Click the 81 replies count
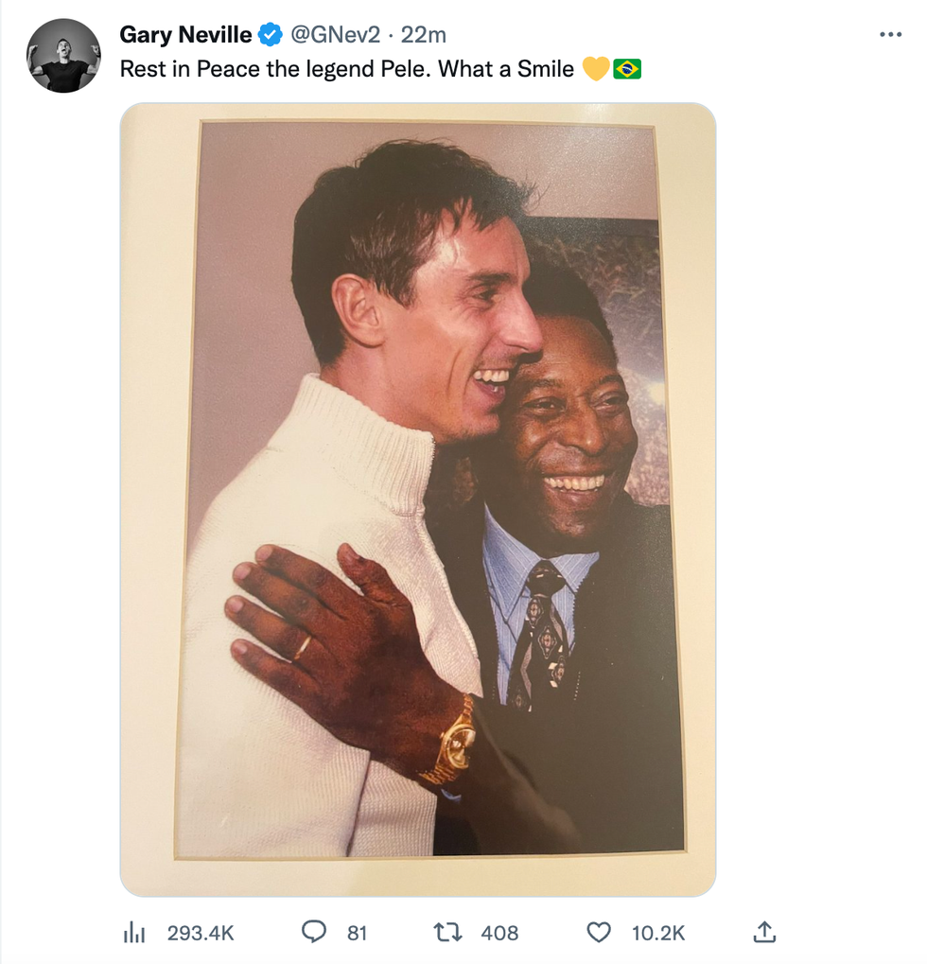This screenshot has height=964, width=927. [357, 933]
